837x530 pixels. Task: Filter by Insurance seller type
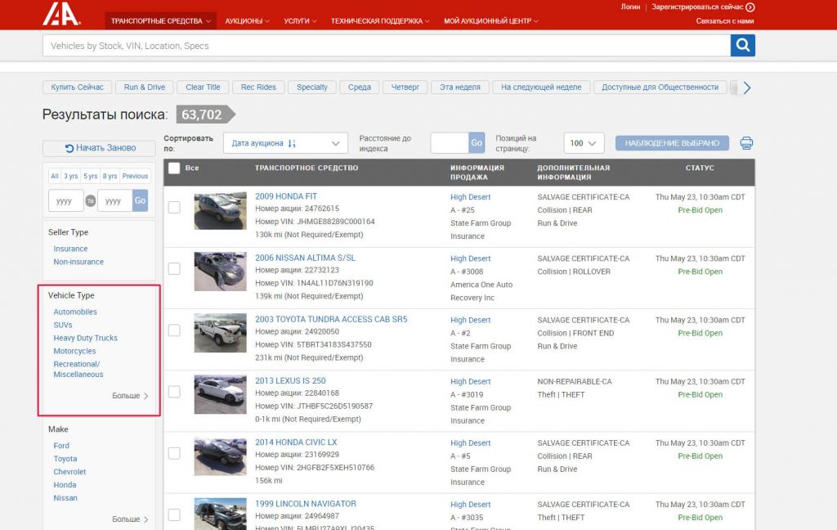(70, 249)
